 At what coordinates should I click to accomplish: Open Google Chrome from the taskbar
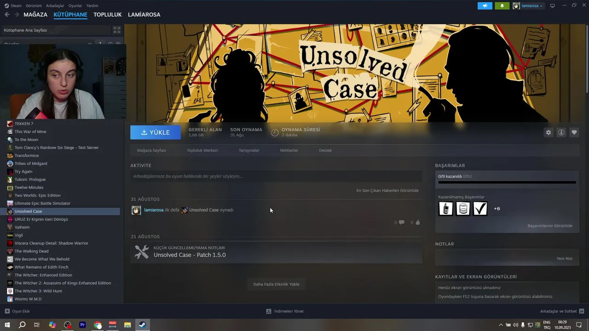(98, 325)
